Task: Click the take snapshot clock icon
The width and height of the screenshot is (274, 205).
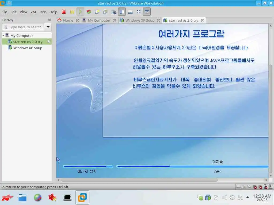Action: tap(97, 12)
